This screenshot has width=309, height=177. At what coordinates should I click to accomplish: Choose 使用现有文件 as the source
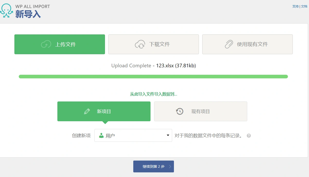tap(247, 44)
